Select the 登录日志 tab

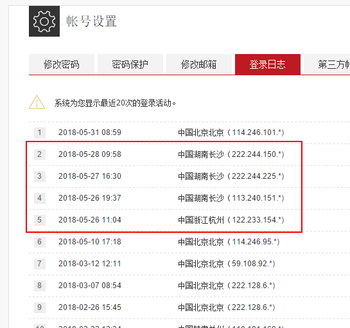[268, 64]
